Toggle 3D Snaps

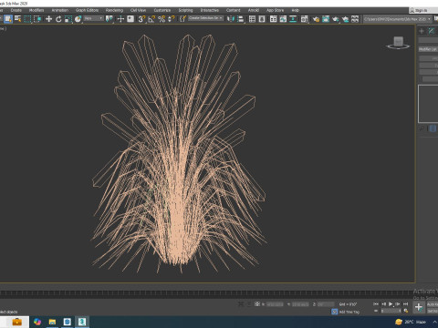click(x=141, y=19)
